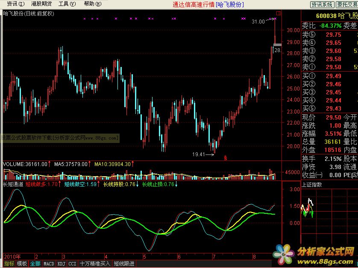The height and width of the screenshot is (268, 358).
Task: Click the VOLUME:36161.00 label
Action: point(25,164)
